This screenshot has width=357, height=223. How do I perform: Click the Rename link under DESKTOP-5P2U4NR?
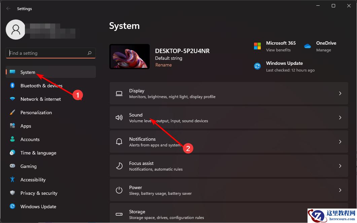[x=164, y=64]
